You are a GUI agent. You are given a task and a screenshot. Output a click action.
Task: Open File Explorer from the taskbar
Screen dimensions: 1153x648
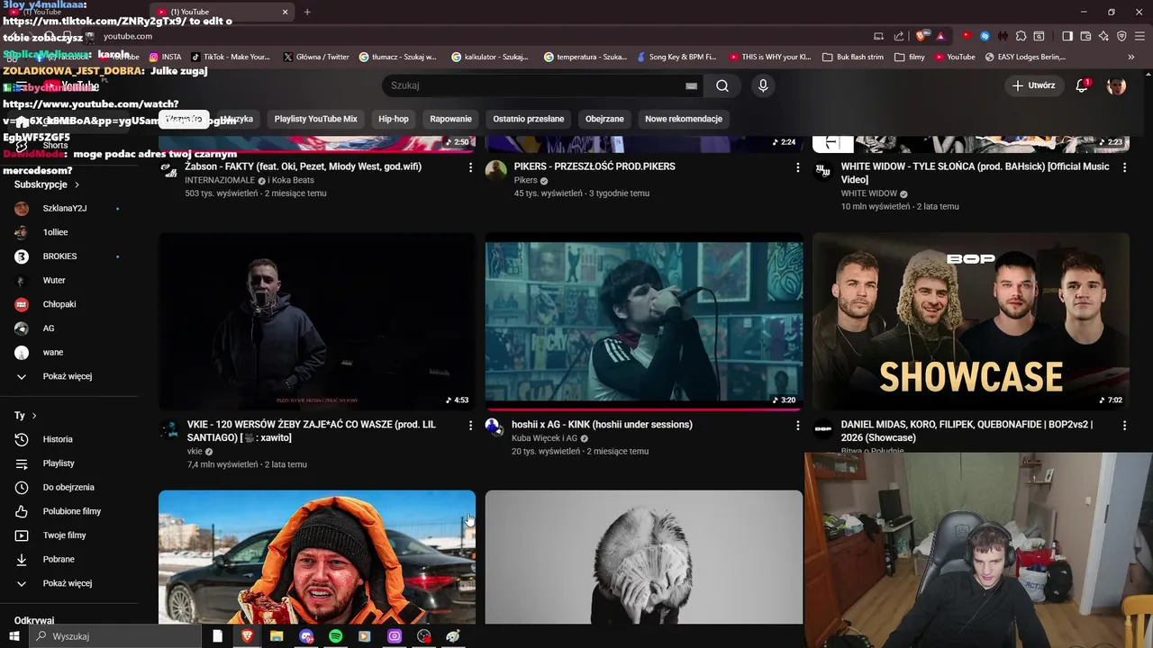coord(277,636)
